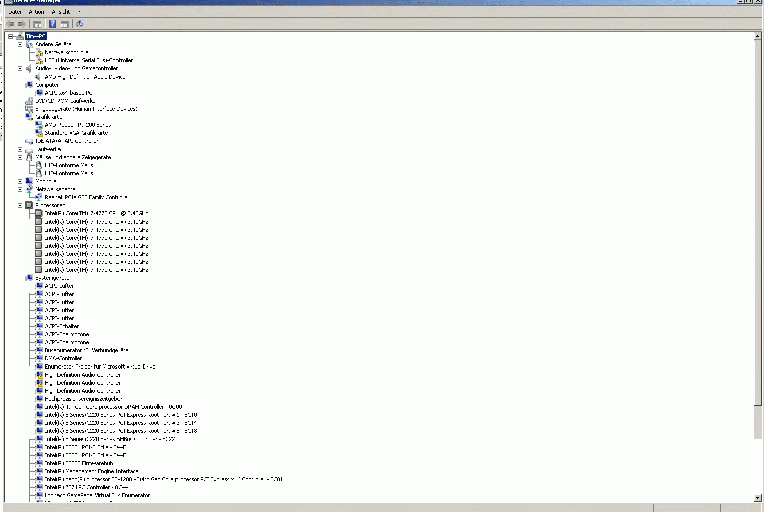The height and width of the screenshot is (512, 764).
Task: Click the Monitore category icon
Action: pos(29,181)
